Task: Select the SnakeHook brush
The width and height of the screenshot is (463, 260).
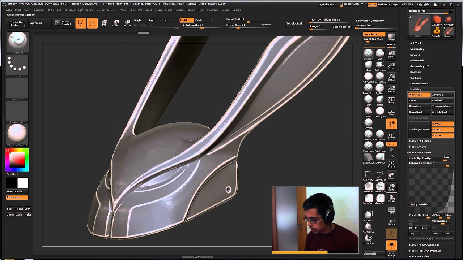Action: pyautogui.click(x=380, y=65)
